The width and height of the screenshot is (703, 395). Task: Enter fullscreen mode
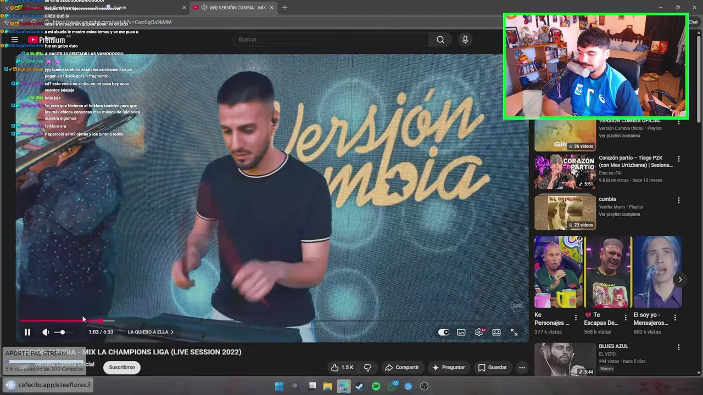[x=514, y=332]
